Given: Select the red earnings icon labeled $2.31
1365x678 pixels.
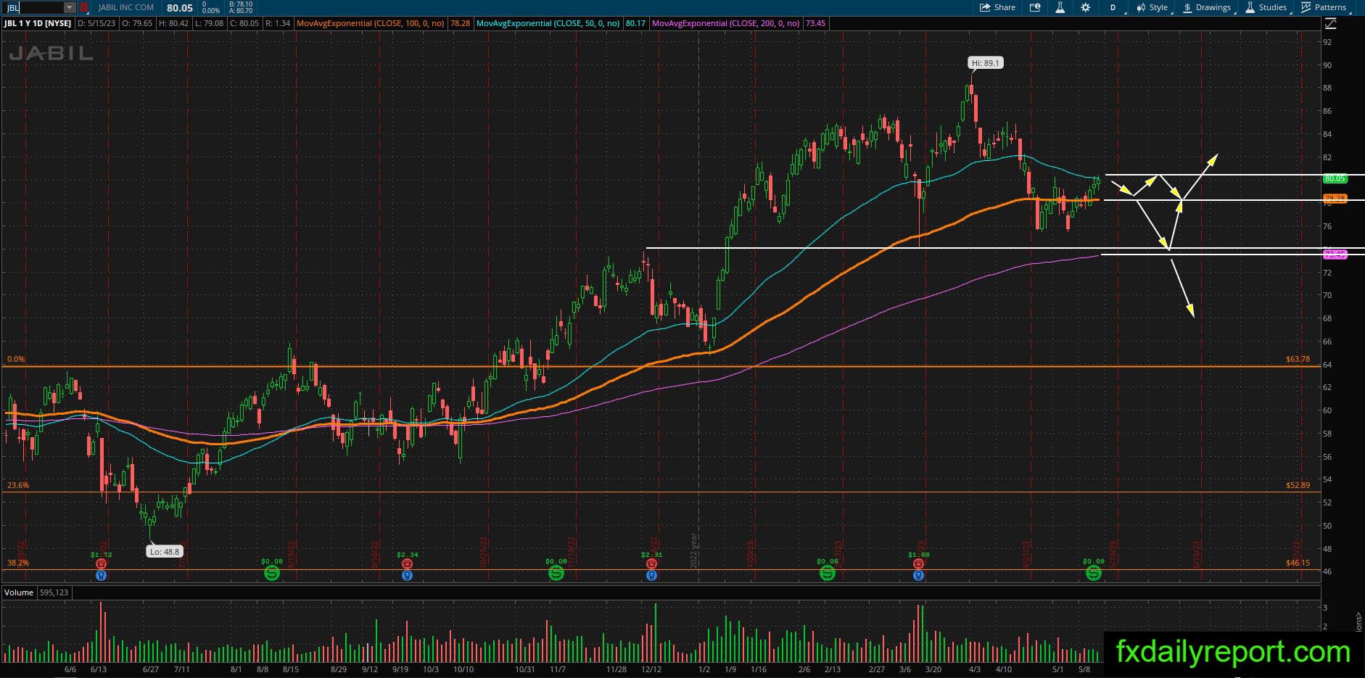Looking at the screenshot, I should tap(651, 563).
